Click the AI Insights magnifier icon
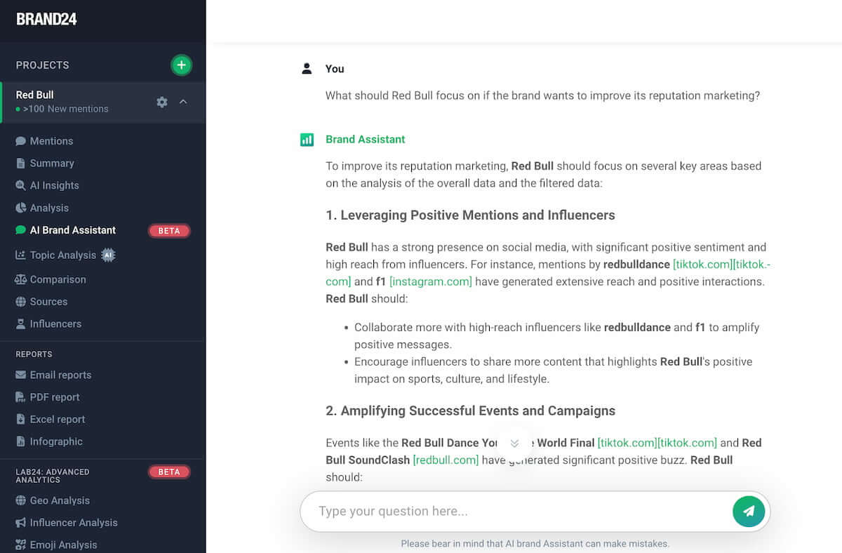This screenshot has height=553, width=842. pyautogui.click(x=20, y=185)
